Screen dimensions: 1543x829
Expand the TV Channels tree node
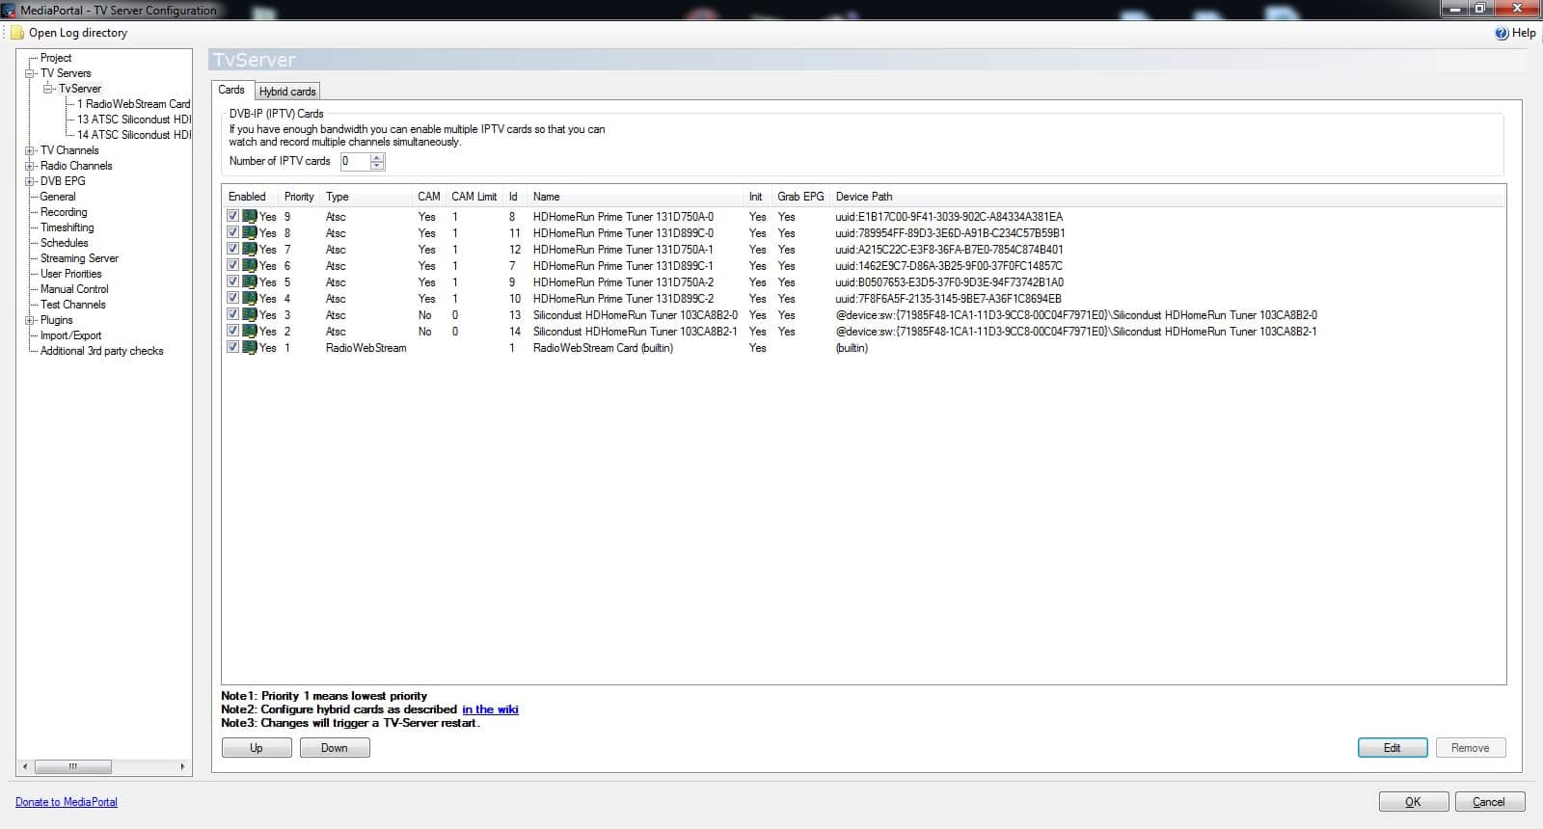click(30, 150)
